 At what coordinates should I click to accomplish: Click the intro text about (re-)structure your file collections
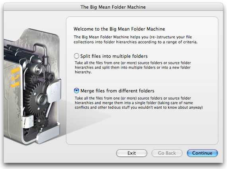(x=136, y=39)
